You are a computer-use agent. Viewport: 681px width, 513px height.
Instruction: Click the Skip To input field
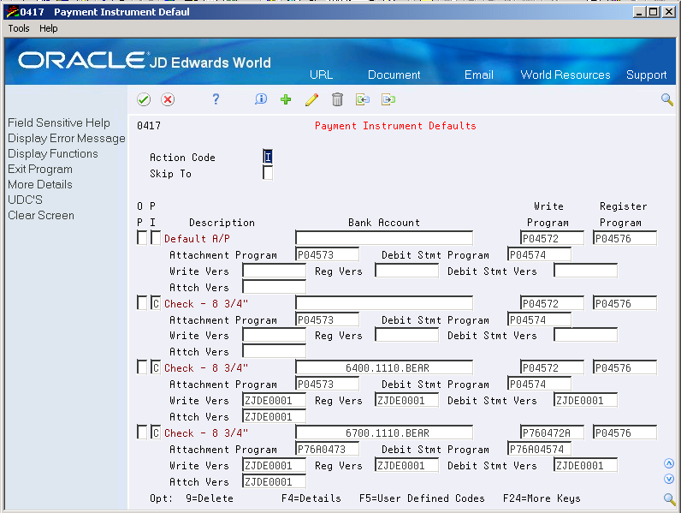pos(268,173)
